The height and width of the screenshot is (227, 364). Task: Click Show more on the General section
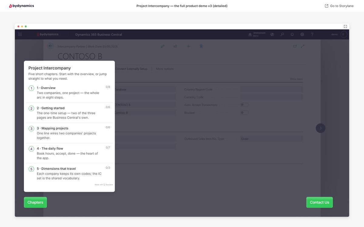tap(296, 79)
